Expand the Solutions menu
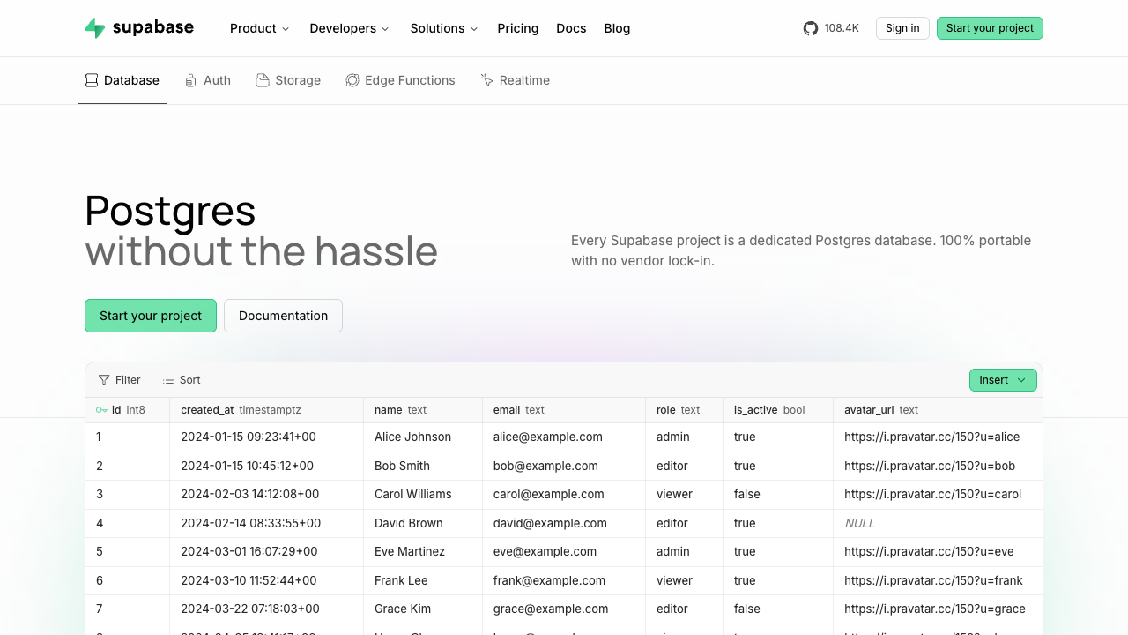1128x635 pixels. coord(444,28)
